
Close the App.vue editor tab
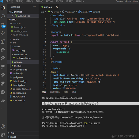pos(57,7)
